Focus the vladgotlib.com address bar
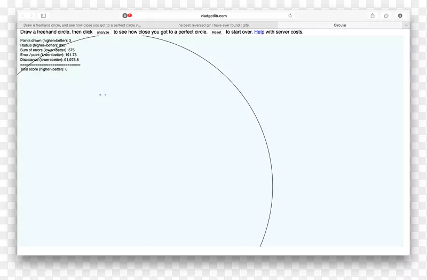The image size is (427, 280). click(x=213, y=16)
